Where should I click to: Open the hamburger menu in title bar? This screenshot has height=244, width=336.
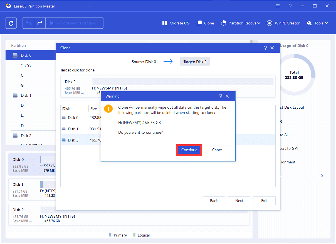[x=278, y=6]
